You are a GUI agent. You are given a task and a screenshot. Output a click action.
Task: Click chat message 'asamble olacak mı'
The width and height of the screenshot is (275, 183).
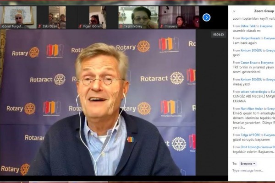pyautogui.click(x=247, y=31)
